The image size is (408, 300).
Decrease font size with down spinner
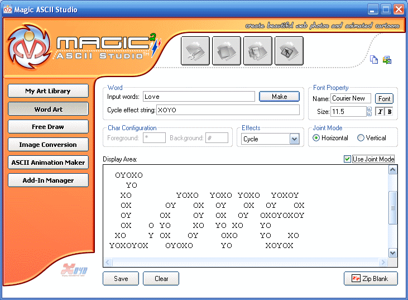[369, 114]
